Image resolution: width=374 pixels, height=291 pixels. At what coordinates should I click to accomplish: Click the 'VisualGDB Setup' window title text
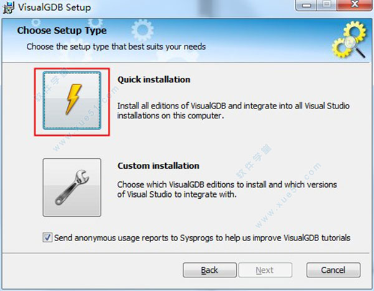click(54, 7)
